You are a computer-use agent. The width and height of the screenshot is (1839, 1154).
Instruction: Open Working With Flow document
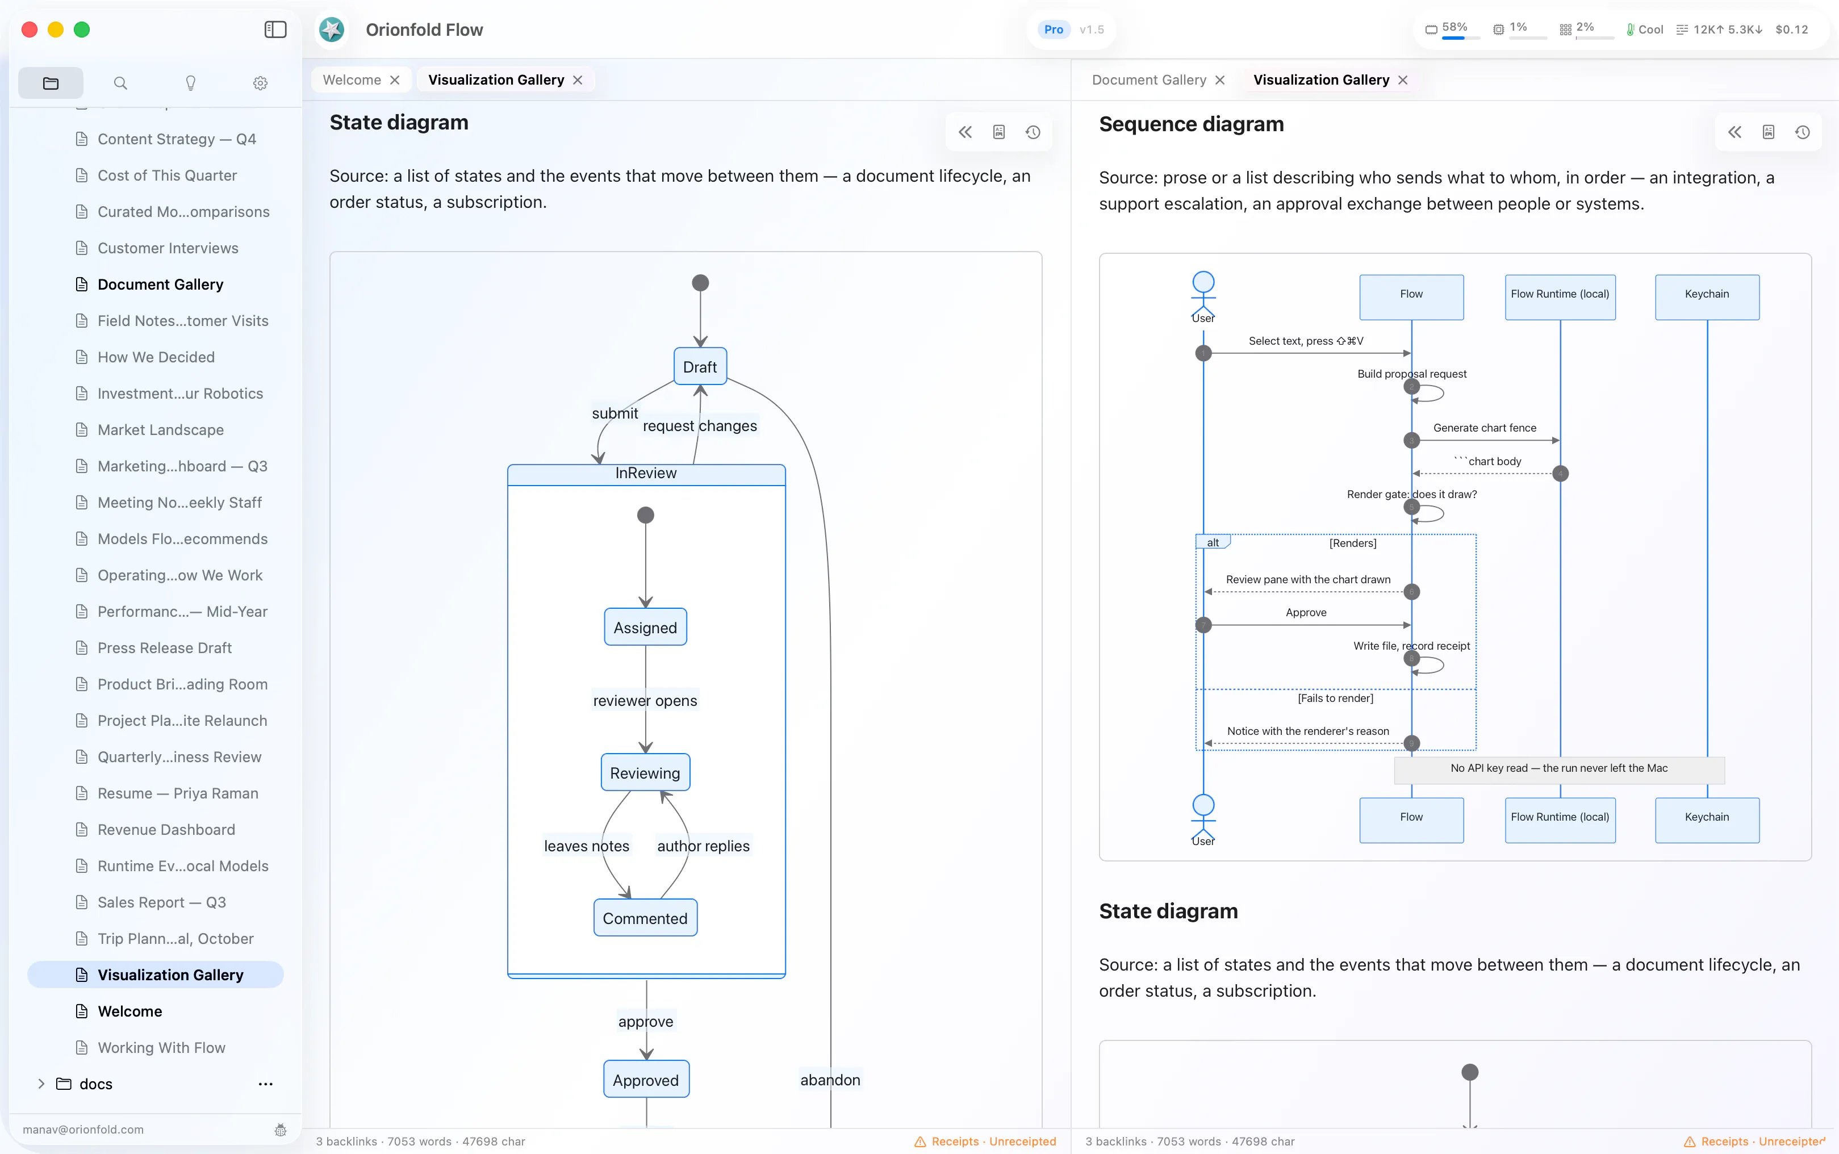(156, 1048)
